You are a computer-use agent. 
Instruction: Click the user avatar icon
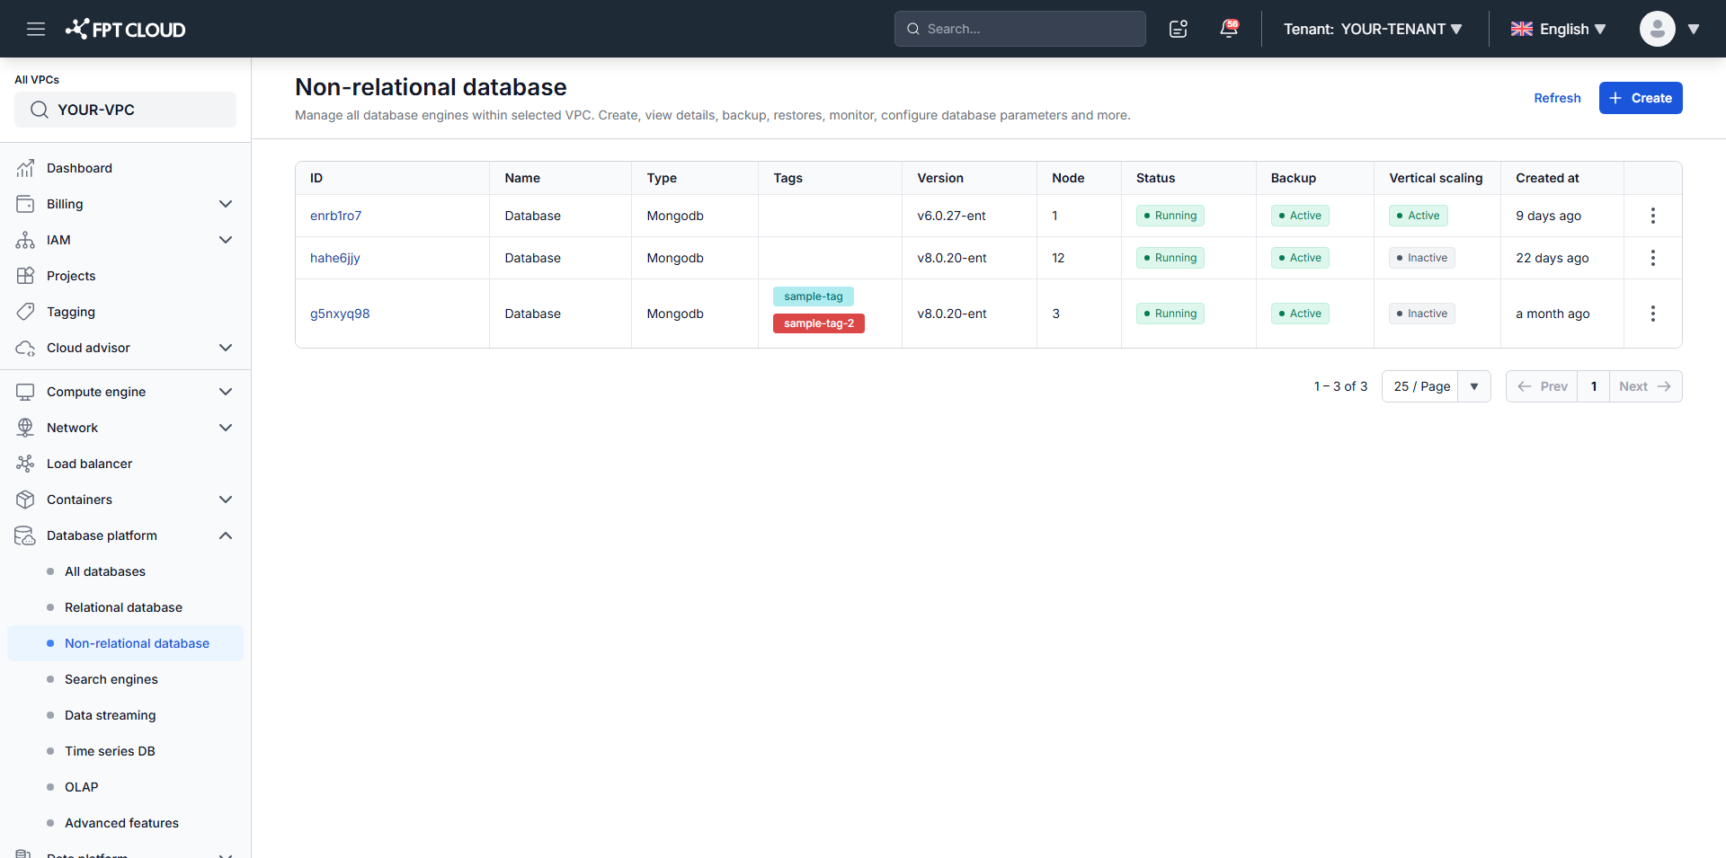point(1657,29)
